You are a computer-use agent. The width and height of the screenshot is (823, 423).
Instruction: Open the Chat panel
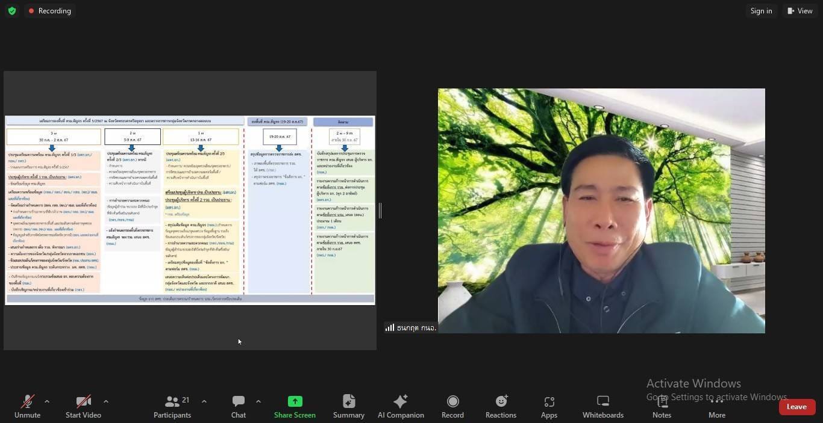click(x=239, y=407)
